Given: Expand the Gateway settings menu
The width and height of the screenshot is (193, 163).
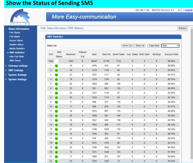Looking at the screenshot, I should click(x=18, y=66).
